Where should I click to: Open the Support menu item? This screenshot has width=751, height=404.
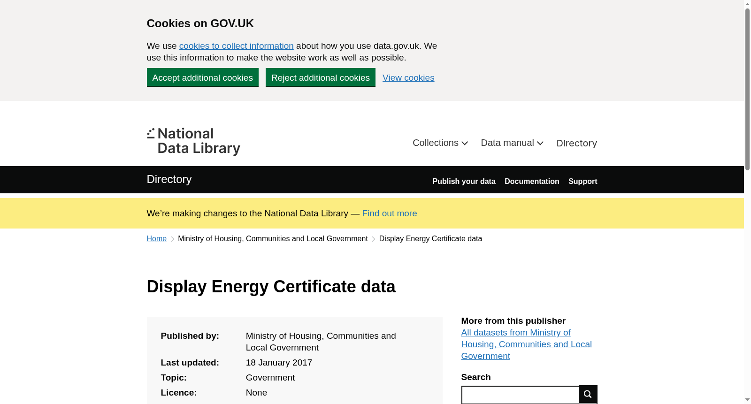[582, 181]
